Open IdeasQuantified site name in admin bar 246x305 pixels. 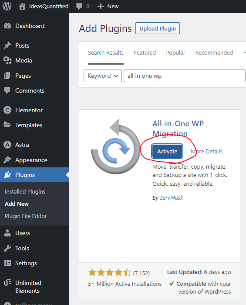coord(49,6)
